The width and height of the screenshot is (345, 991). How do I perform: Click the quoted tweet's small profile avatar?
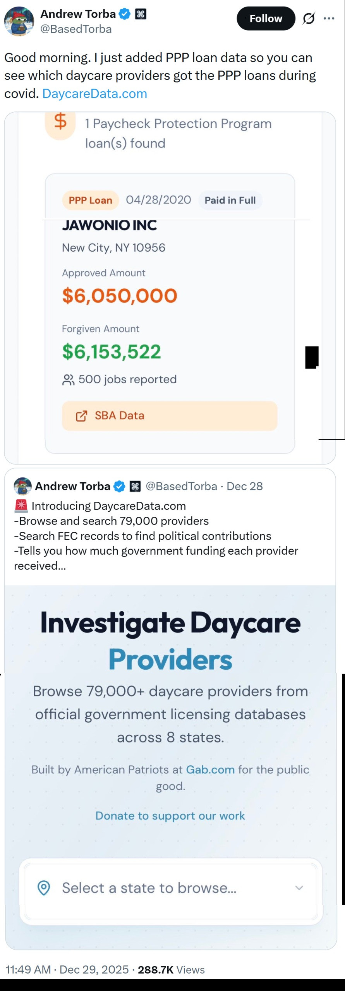click(x=22, y=486)
